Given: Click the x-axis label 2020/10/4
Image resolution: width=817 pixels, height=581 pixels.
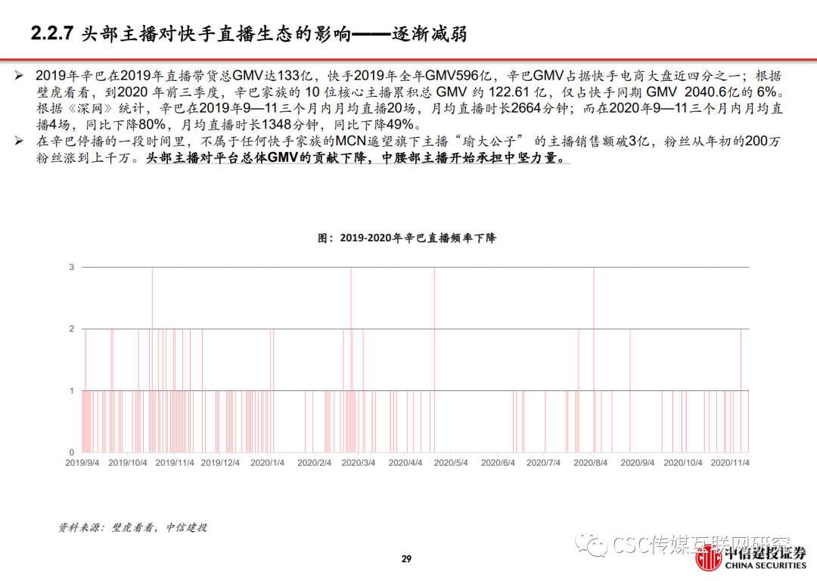Looking at the screenshot, I should [683, 463].
